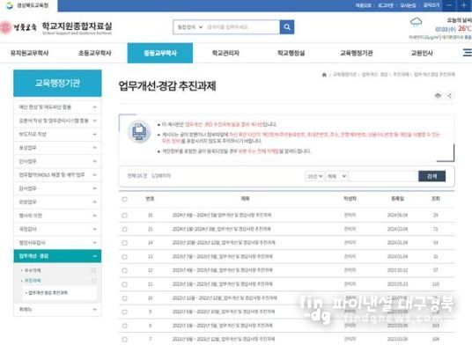
Task: Open the 교육행정기관 main menu
Action: pyautogui.click(x=357, y=53)
